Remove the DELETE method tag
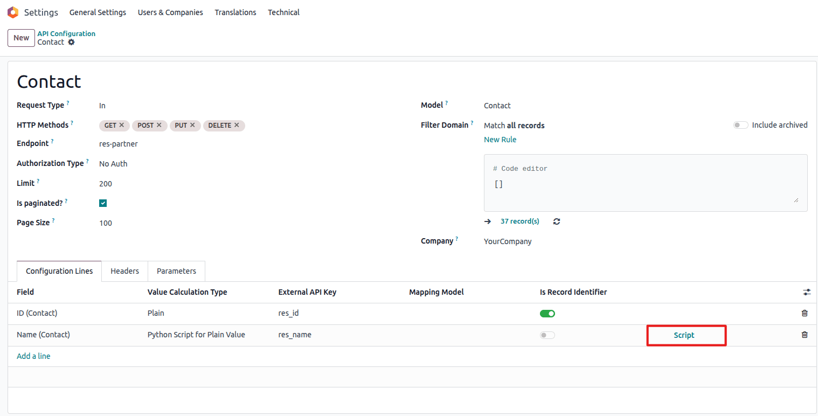This screenshot has width=818, height=416. (x=237, y=125)
